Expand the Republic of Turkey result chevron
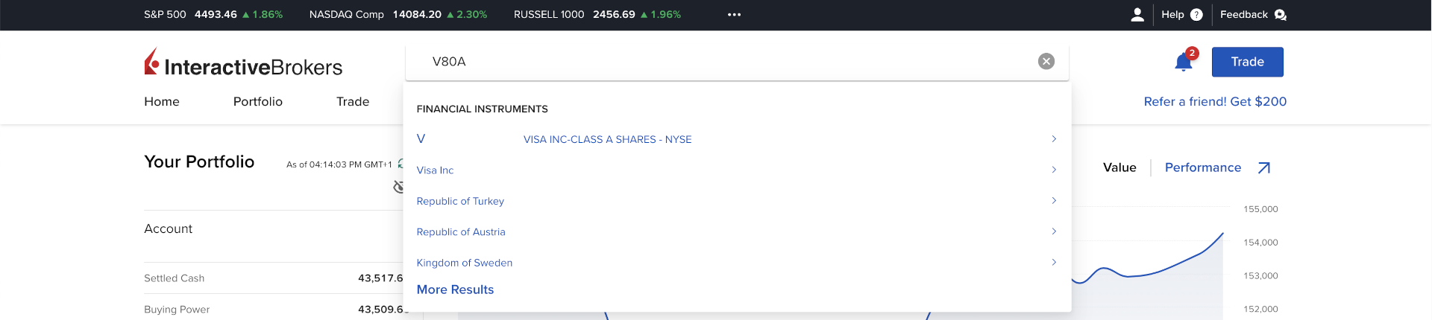The height and width of the screenshot is (320, 1432). (1054, 201)
